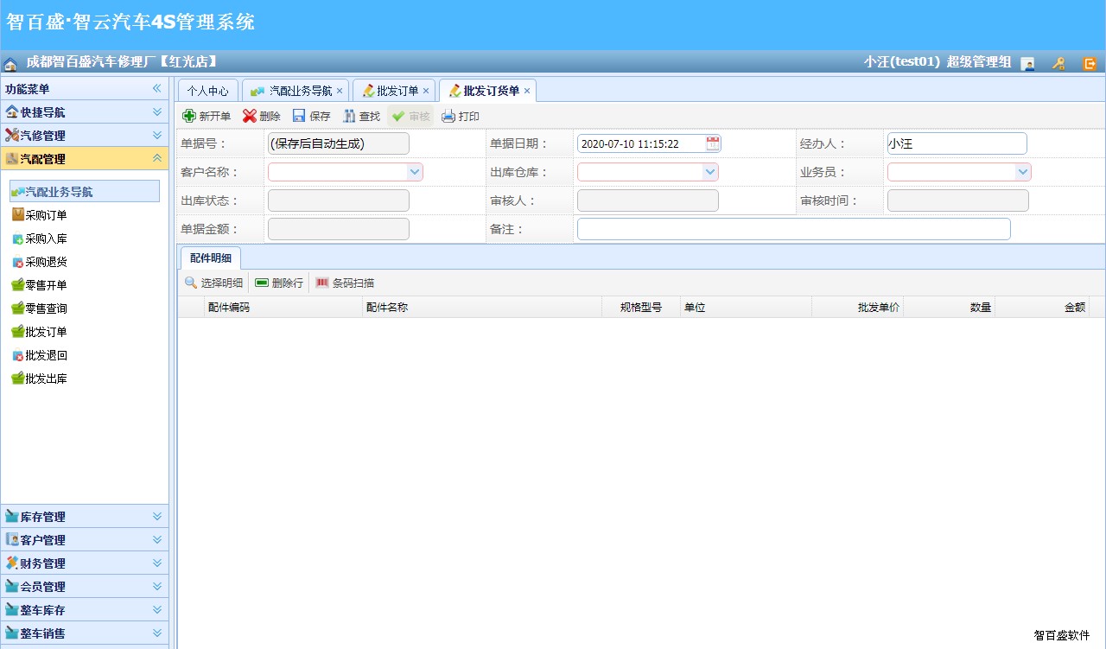
Task: Click the 单位 column header
Action: (x=746, y=307)
